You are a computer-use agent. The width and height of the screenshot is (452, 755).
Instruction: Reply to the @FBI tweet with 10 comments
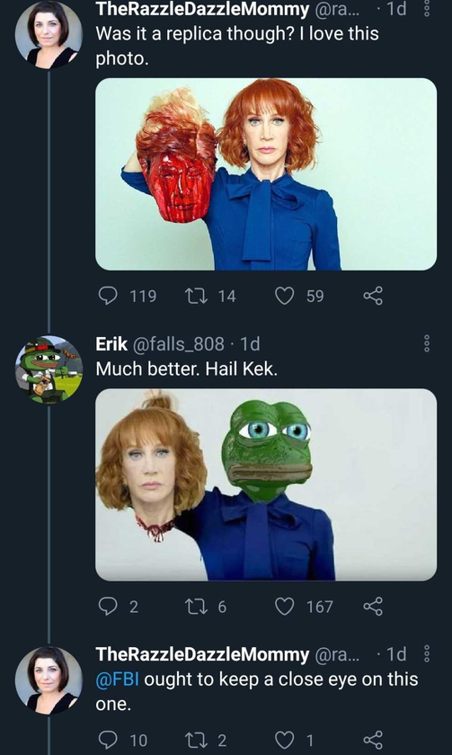[x=107, y=739]
